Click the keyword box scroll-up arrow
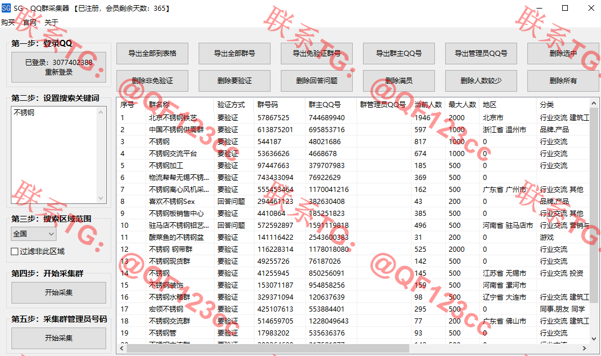This screenshot has width=601, height=356. pyautogui.click(x=101, y=112)
